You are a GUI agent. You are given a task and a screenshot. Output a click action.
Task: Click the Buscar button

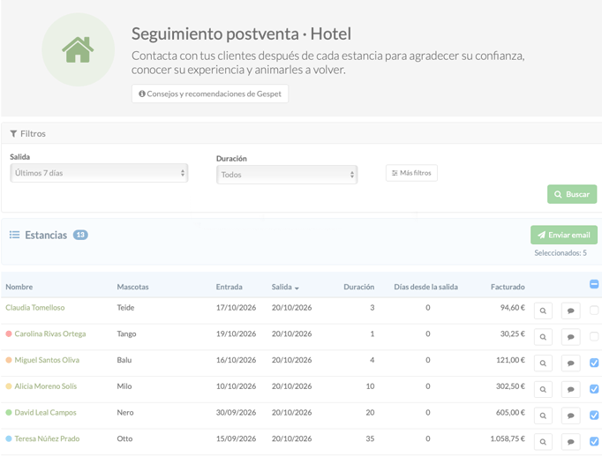572,194
